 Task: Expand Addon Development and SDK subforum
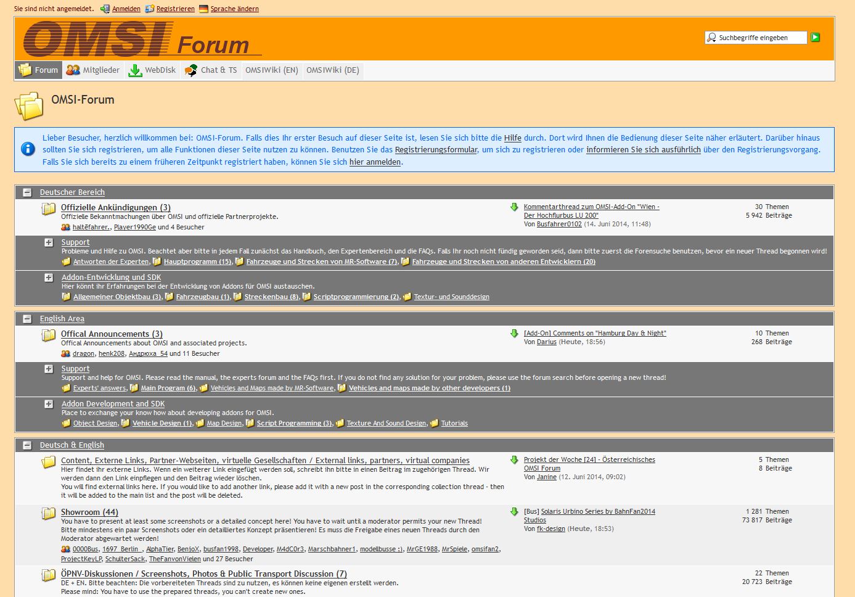coord(49,404)
